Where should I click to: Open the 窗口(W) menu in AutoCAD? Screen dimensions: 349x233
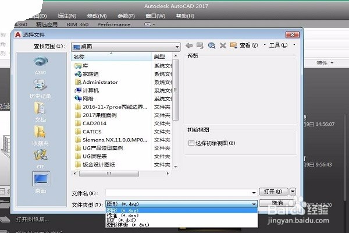155,16
